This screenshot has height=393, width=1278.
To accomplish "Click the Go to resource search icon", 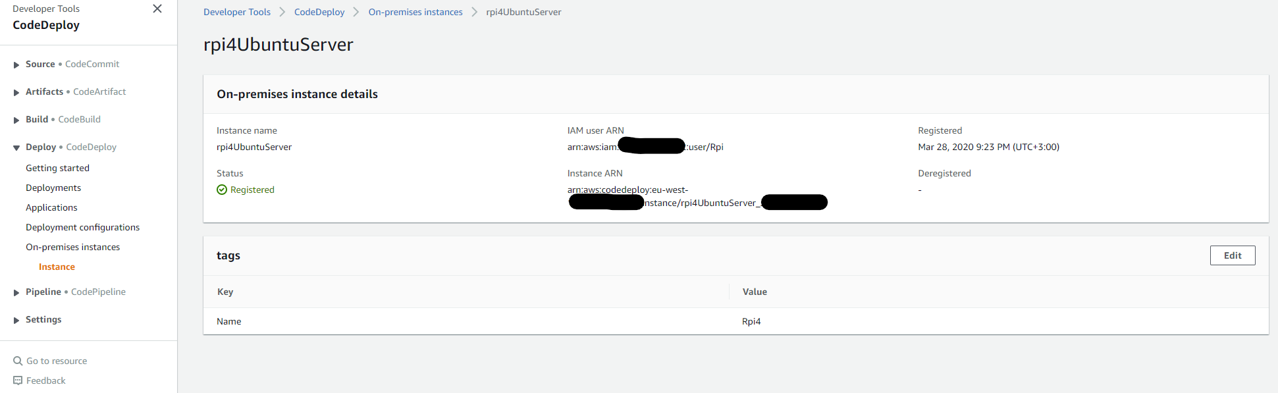I will click(18, 361).
